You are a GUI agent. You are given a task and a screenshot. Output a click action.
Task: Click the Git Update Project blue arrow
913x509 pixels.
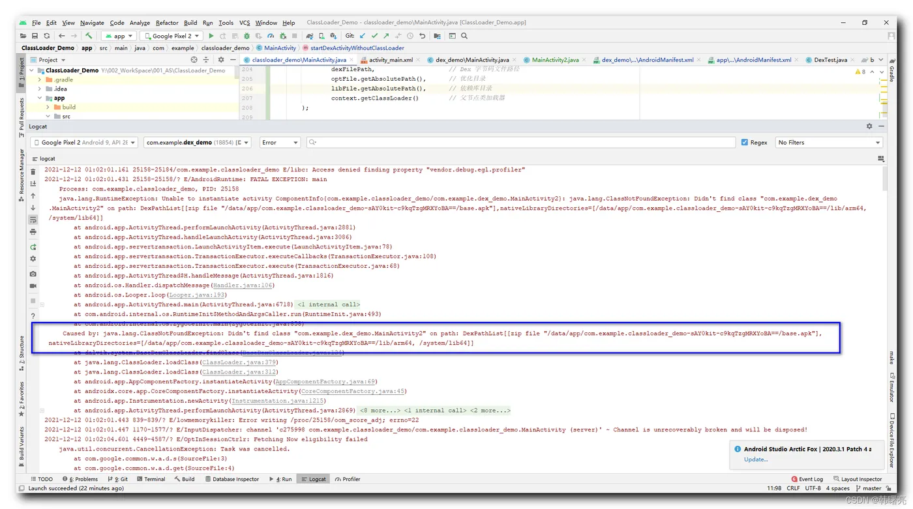point(363,36)
